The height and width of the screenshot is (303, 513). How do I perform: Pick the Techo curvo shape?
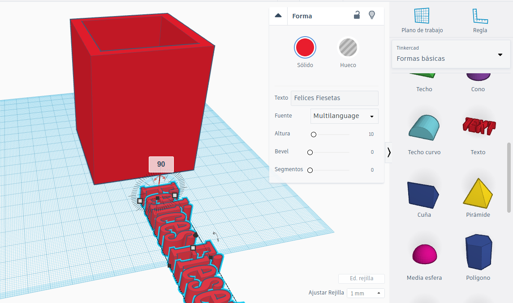click(424, 127)
